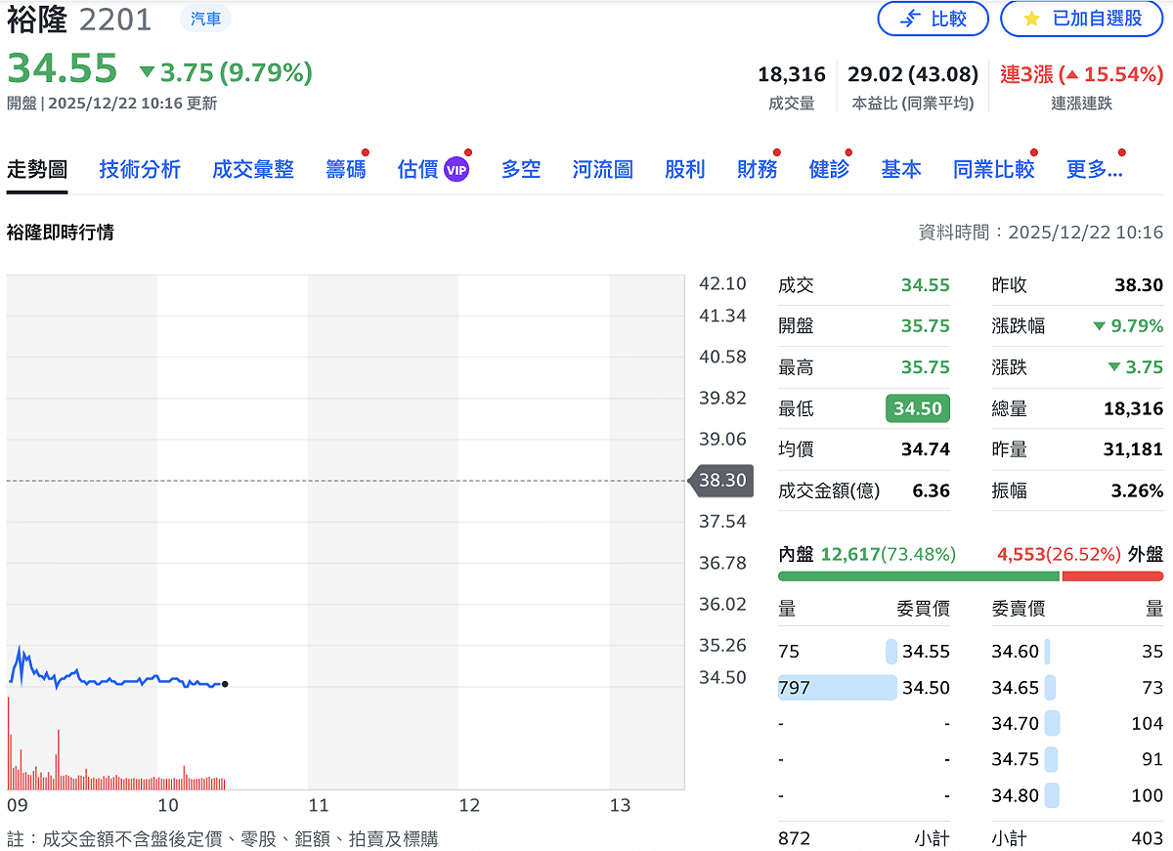Click the star icon in watchlist button
This screenshot has width=1173, height=851.
click(1031, 19)
